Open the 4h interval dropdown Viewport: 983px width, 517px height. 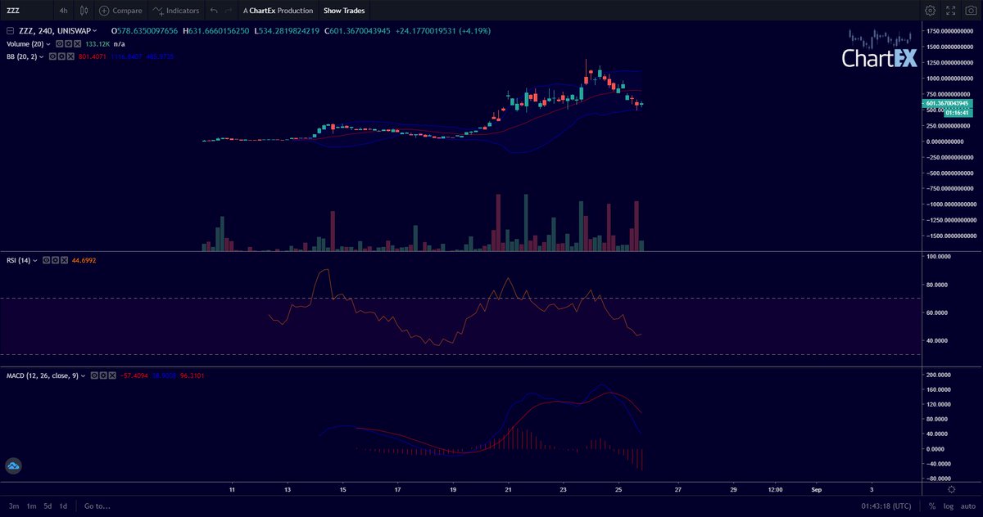coord(63,11)
